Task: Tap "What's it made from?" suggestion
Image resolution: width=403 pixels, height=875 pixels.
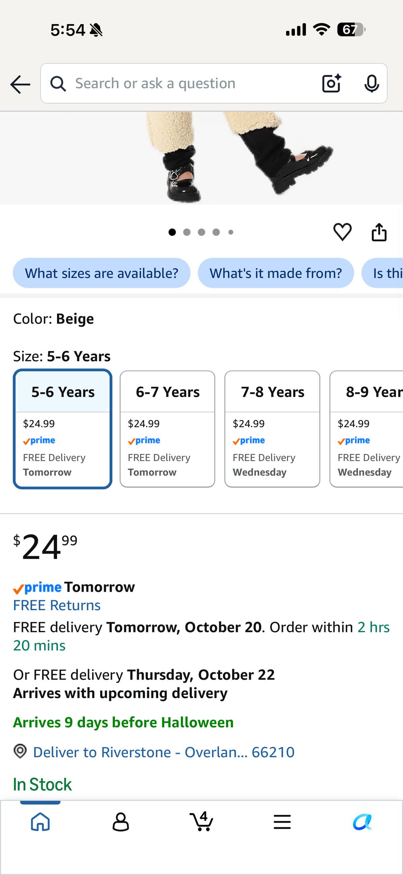Action: click(276, 273)
